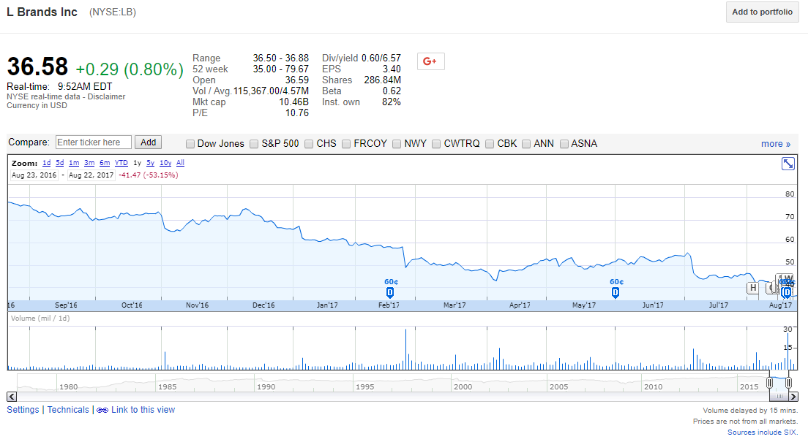808x442 pixels.
Task: Set chart zoom to 3m
Action: pos(89,163)
